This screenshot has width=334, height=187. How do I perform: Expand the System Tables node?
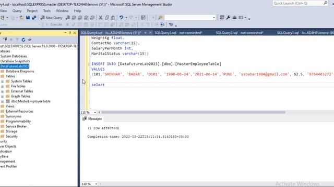2,82
